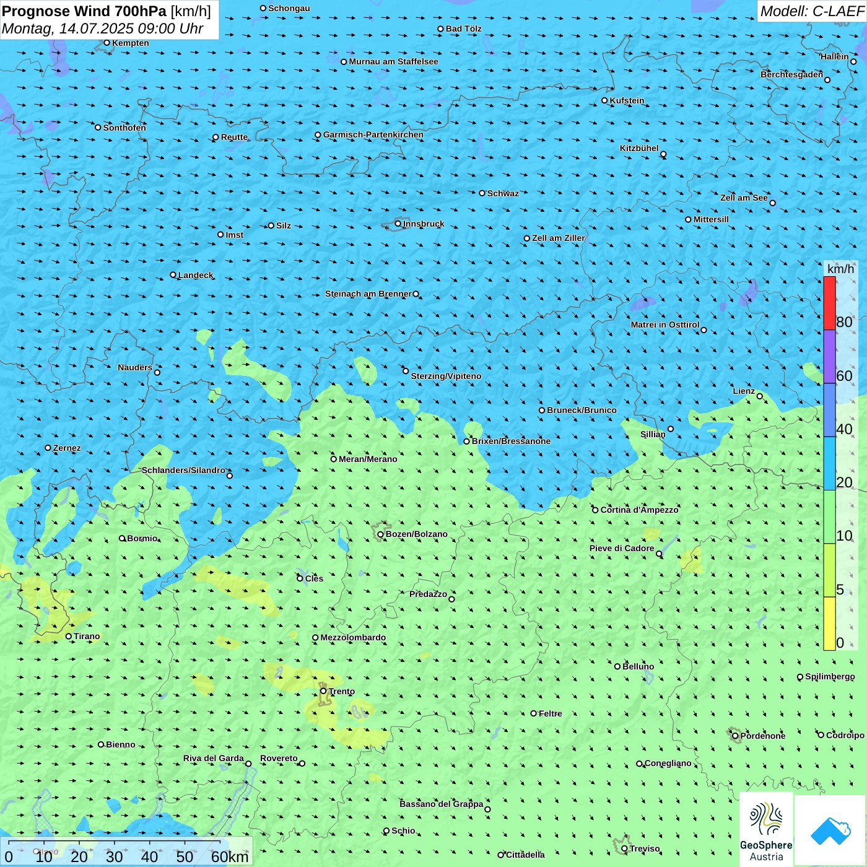Click the Sillian label
867x867 pixels.
[x=653, y=434]
